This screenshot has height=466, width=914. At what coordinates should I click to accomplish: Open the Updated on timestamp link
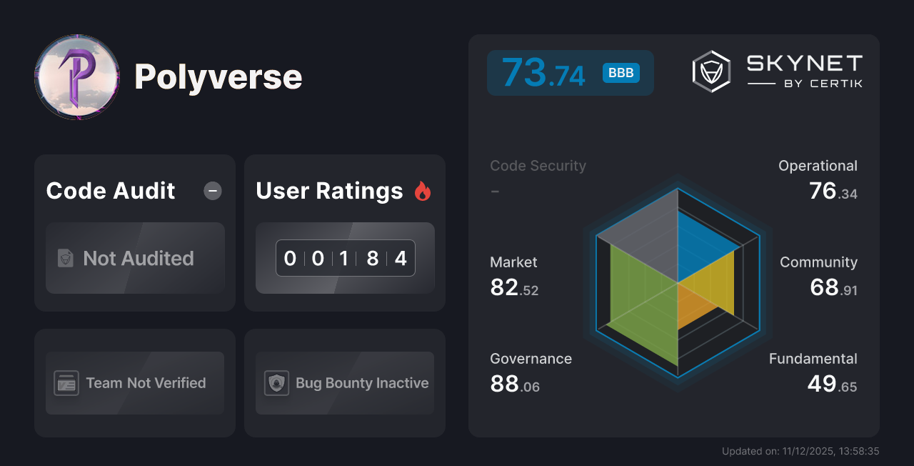(x=801, y=451)
